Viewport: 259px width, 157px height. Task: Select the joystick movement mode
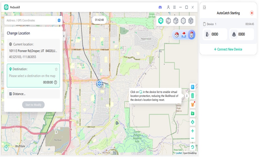(x=183, y=21)
